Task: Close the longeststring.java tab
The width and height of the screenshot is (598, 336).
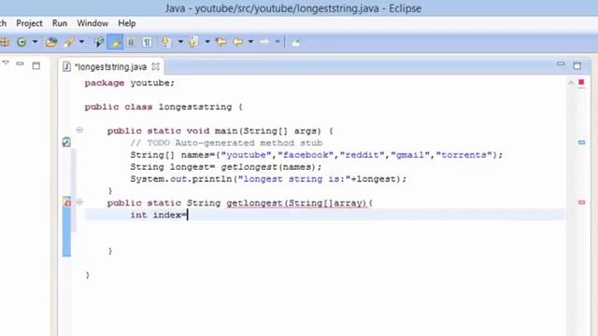Action: [156, 66]
